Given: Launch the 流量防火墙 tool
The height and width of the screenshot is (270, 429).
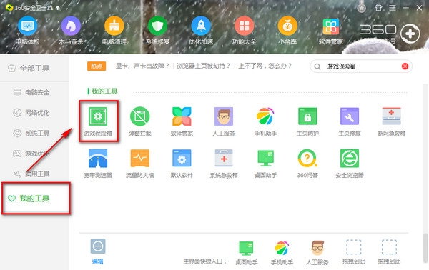Looking at the screenshot, I should point(140,164).
